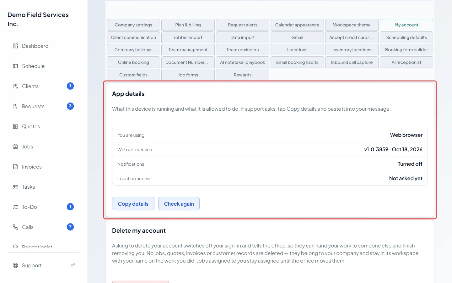Select the Clients people icon
This screenshot has width=452, height=283.
pos(15,86)
